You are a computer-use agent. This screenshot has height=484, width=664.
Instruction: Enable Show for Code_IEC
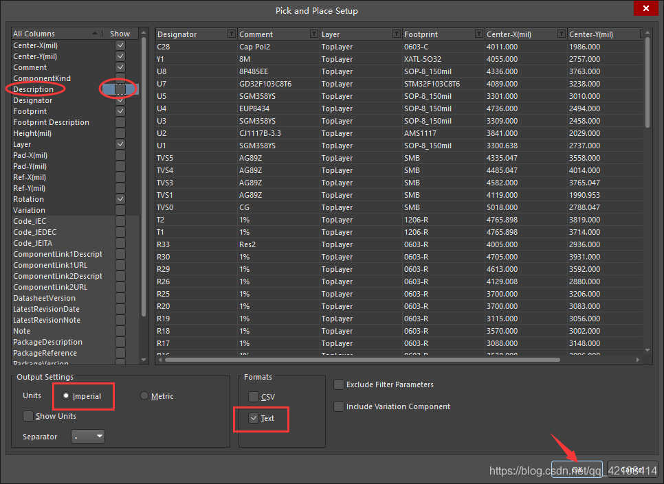click(x=120, y=221)
